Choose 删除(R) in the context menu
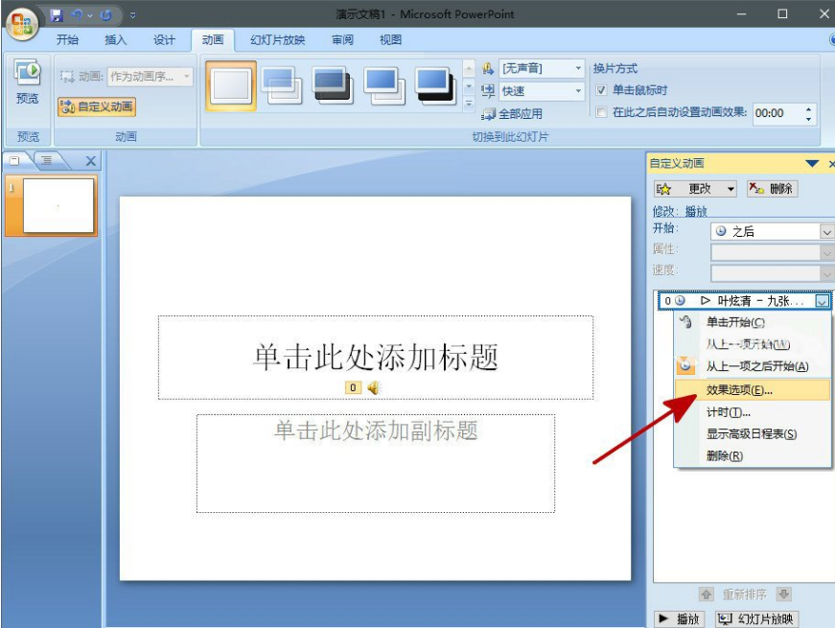The width and height of the screenshot is (835, 628). pos(752,456)
